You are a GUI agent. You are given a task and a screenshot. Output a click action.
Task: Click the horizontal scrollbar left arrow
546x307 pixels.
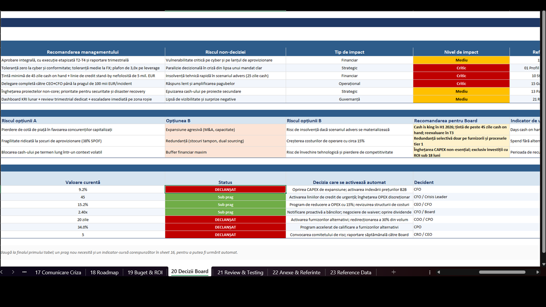pyautogui.click(x=439, y=272)
